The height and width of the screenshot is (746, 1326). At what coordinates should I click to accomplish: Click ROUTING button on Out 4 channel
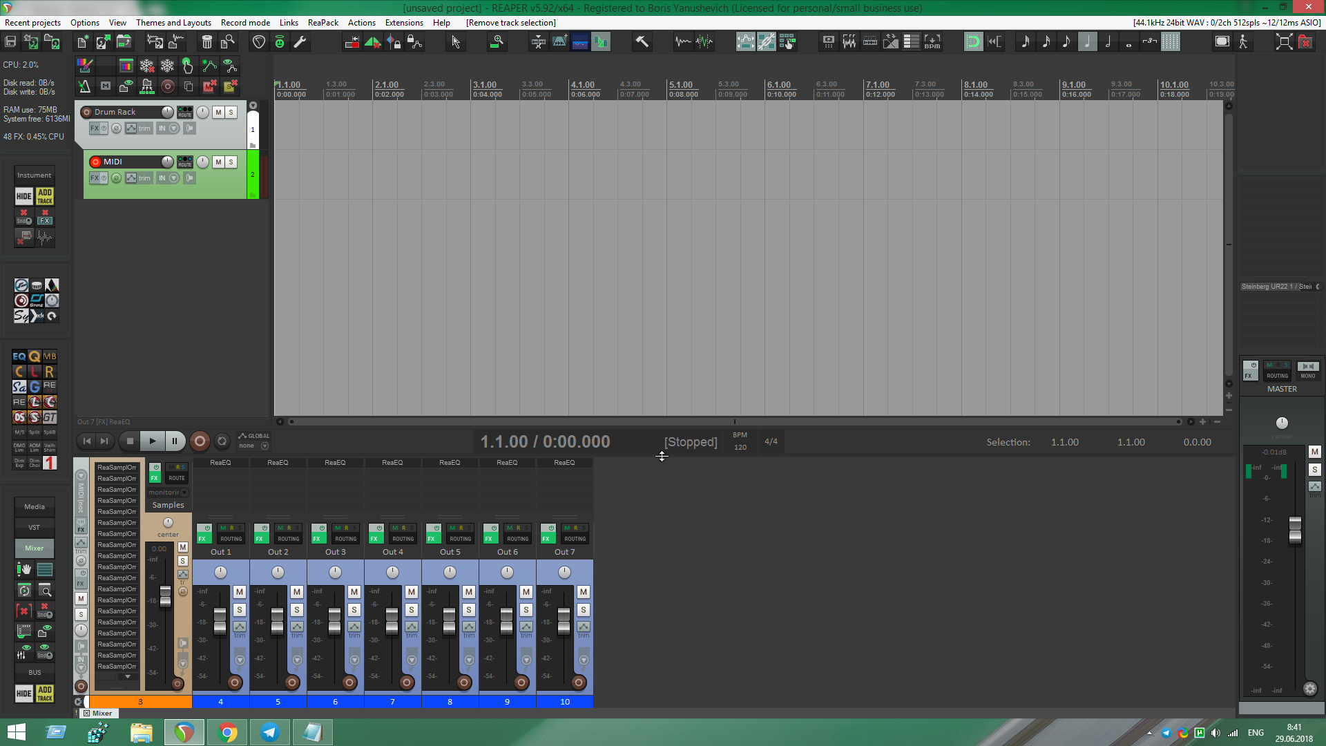pos(403,539)
